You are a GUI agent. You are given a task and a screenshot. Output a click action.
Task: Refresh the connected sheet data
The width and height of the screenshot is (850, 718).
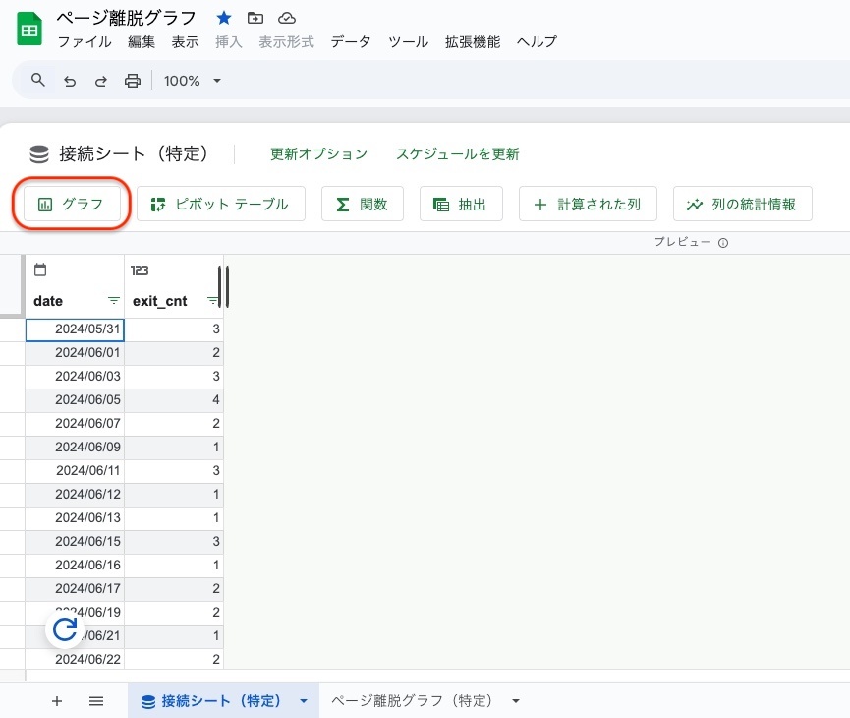(x=65, y=629)
